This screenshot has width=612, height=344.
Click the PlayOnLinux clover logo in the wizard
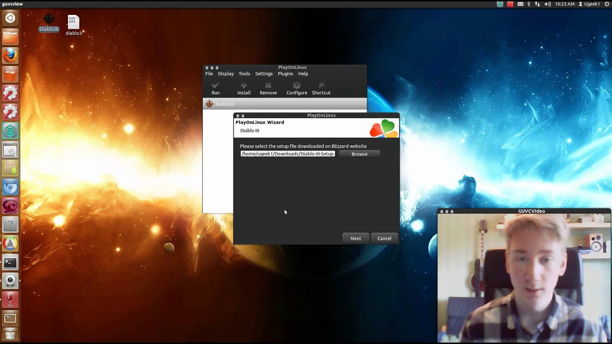(383, 129)
